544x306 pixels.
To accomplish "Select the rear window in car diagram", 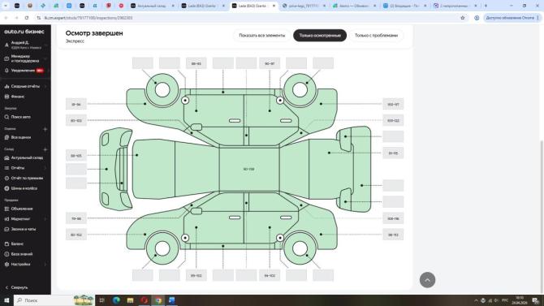I will pyautogui.click(x=294, y=169).
